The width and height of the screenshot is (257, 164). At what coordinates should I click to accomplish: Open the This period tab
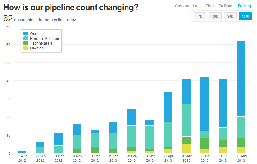coord(210,6)
